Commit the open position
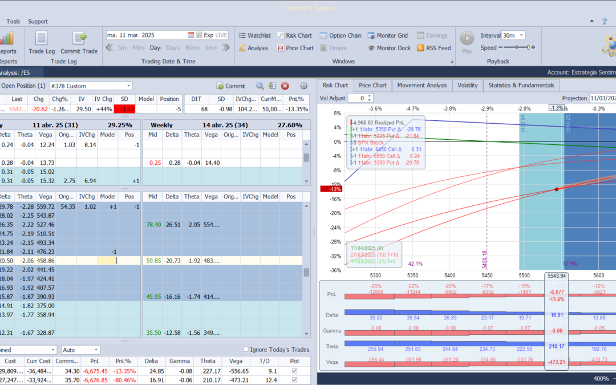Viewport: 616px width, 385px height. pos(231,86)
